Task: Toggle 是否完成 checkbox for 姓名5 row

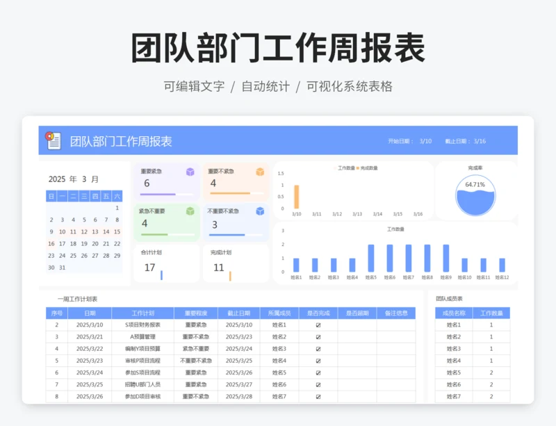Action: tap(318, 372)
